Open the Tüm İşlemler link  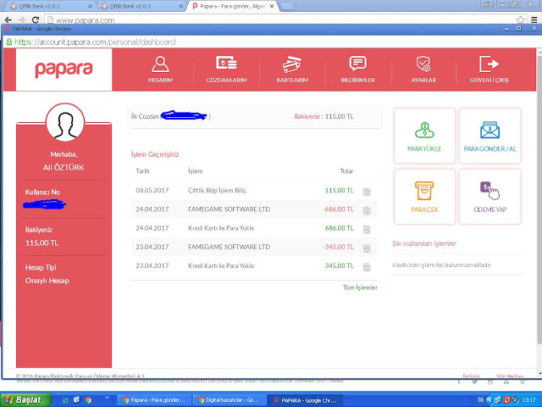360,287
